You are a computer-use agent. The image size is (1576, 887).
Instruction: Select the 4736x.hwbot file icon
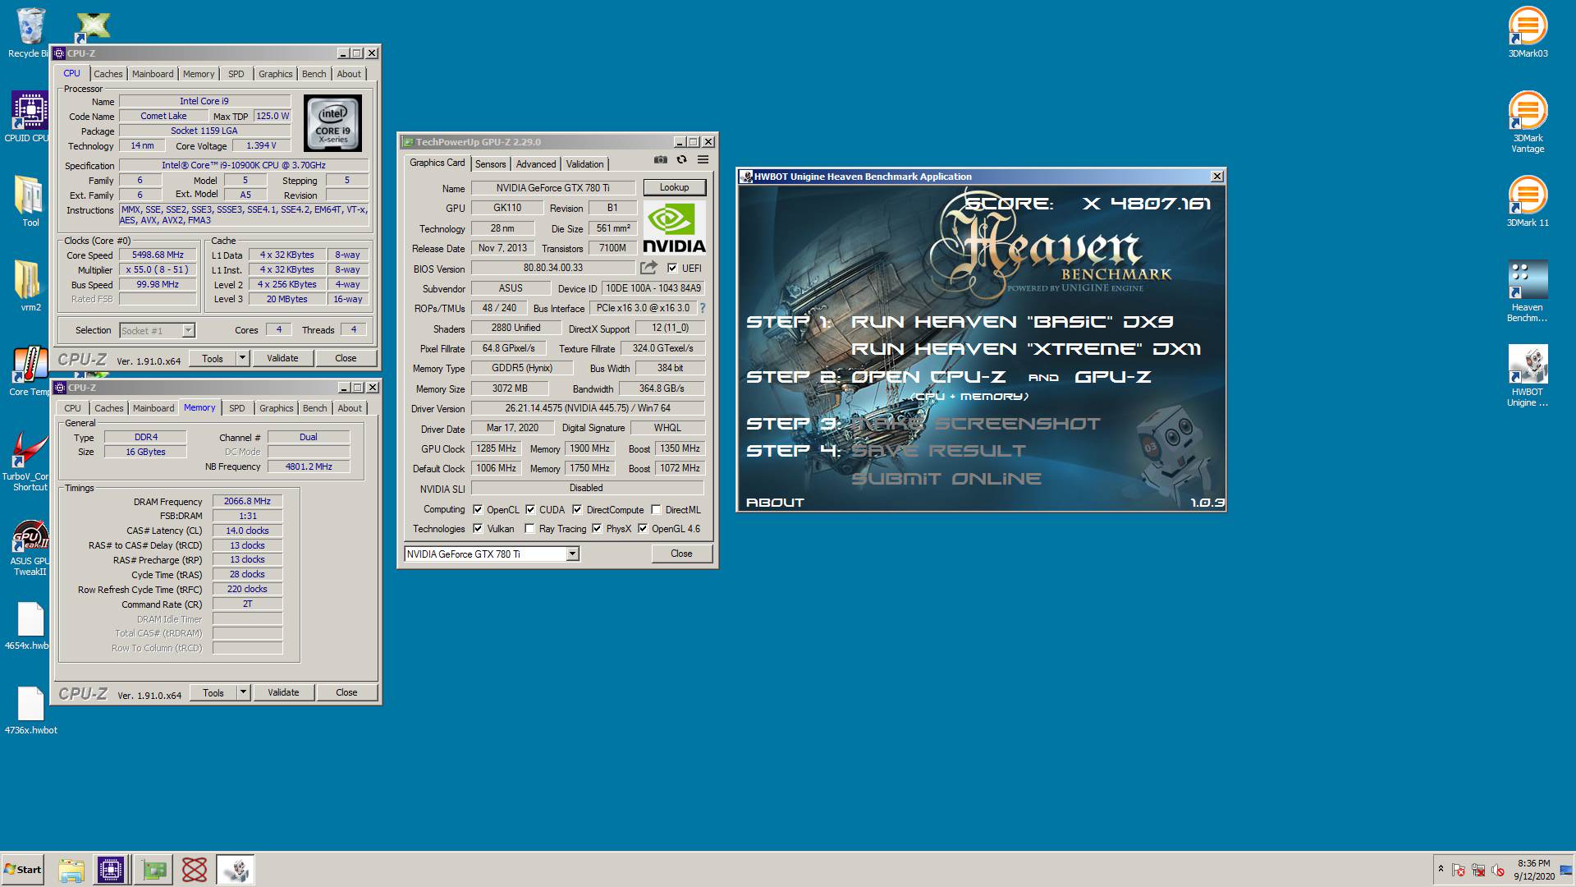(x=30, y=710)
